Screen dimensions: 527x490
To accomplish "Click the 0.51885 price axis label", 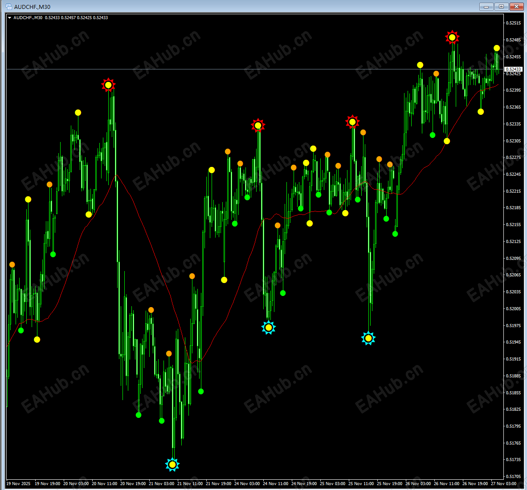I will tap(513, 376).
